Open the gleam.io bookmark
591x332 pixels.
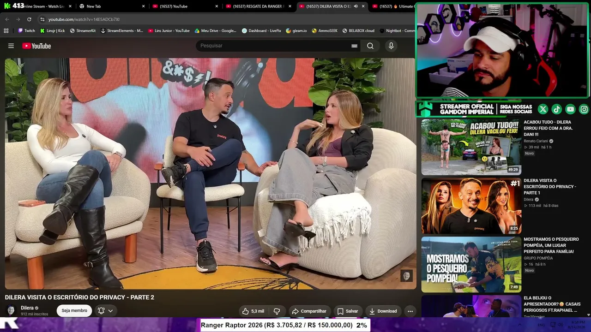coord(296,30)
